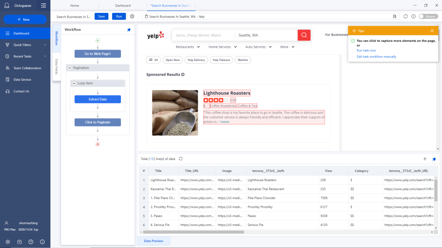This screenshot has height=248, width=442.
Task: Open task settings gear next to Run
Action: [x=132, y=16]
